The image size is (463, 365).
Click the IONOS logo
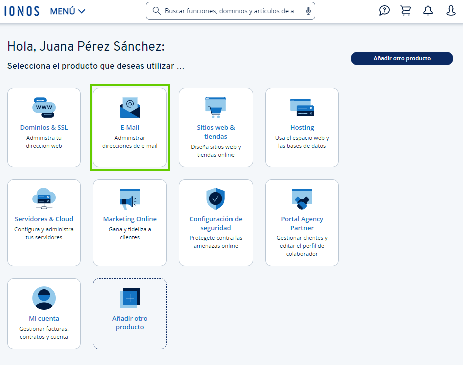pyautogui.click(x=22, y=11)
